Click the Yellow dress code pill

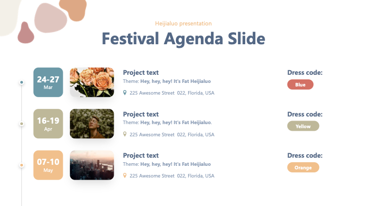click(303, 126)
